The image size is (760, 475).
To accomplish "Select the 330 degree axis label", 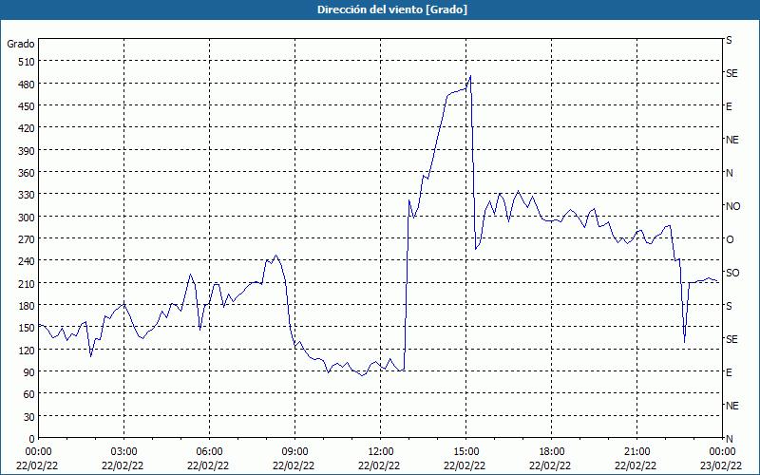I will coord(27,195).
